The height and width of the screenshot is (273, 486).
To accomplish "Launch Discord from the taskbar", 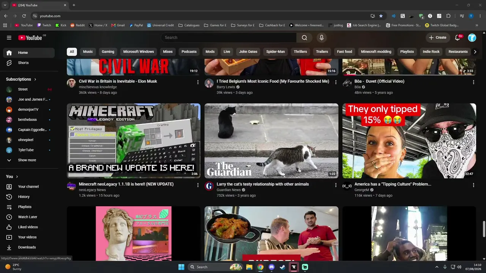I will pyautogui.click(x=271, y=267).
